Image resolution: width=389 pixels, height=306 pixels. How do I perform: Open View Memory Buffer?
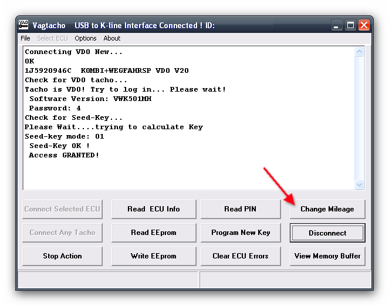click(327, 256)
